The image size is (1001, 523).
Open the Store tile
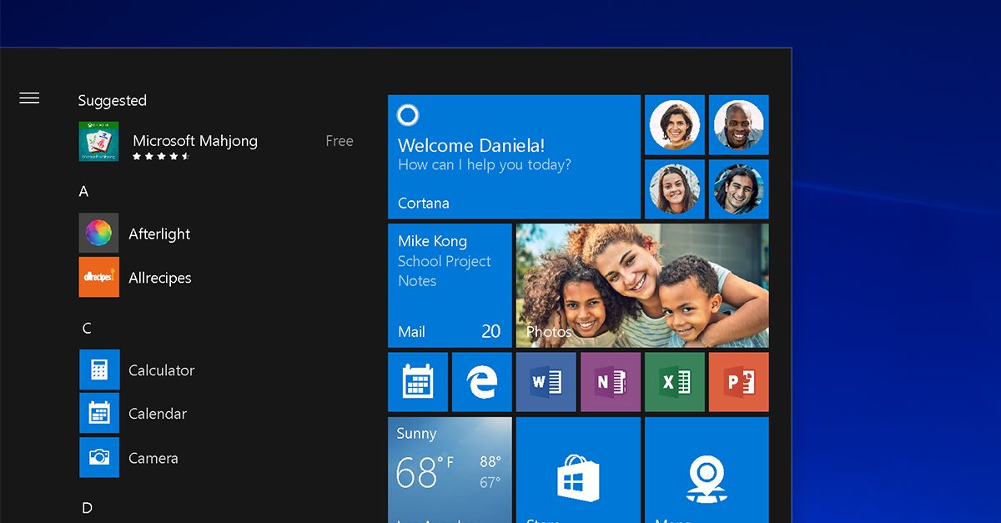(578, 471)
